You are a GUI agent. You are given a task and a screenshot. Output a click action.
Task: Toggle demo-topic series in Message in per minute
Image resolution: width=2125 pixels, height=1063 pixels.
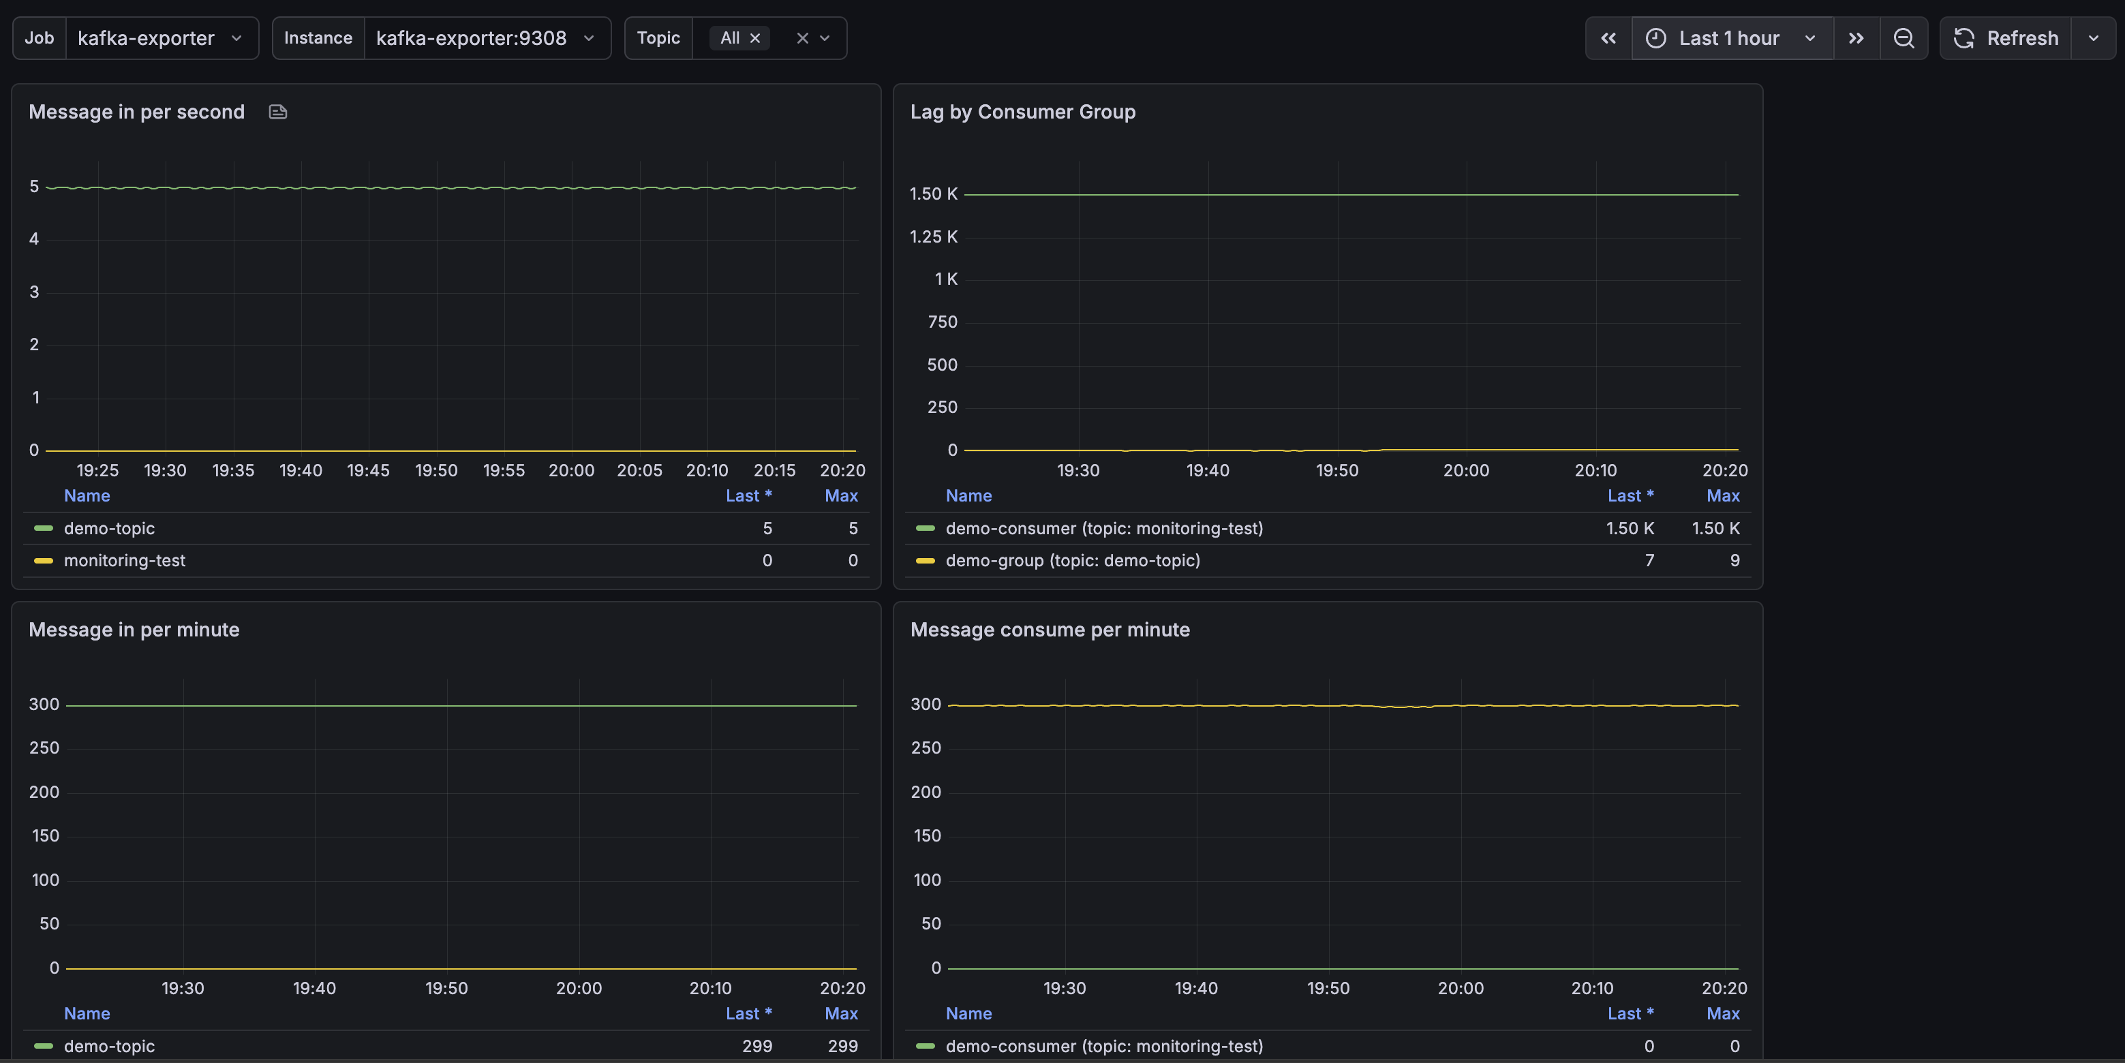(x=110, y=1047)
